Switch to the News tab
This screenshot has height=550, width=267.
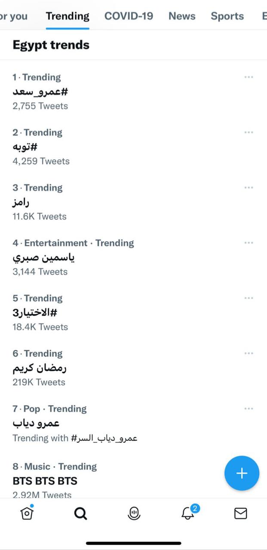pos(182,16)
